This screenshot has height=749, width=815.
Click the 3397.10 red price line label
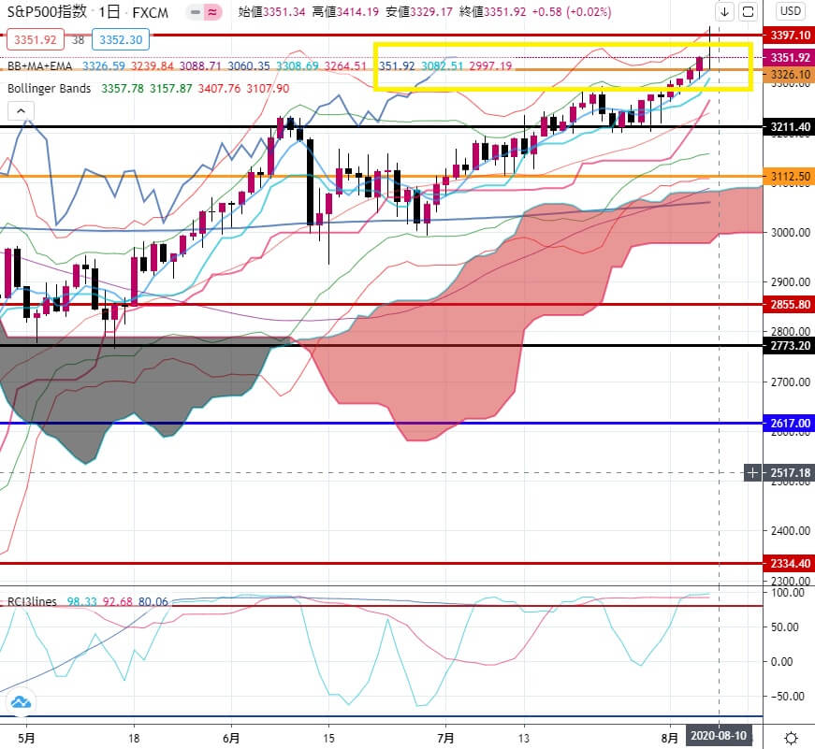[x=790, y=35]
